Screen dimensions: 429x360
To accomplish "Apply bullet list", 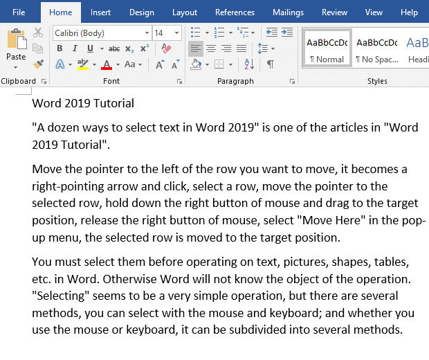I will pyautogui.click(x=195, y=33).
